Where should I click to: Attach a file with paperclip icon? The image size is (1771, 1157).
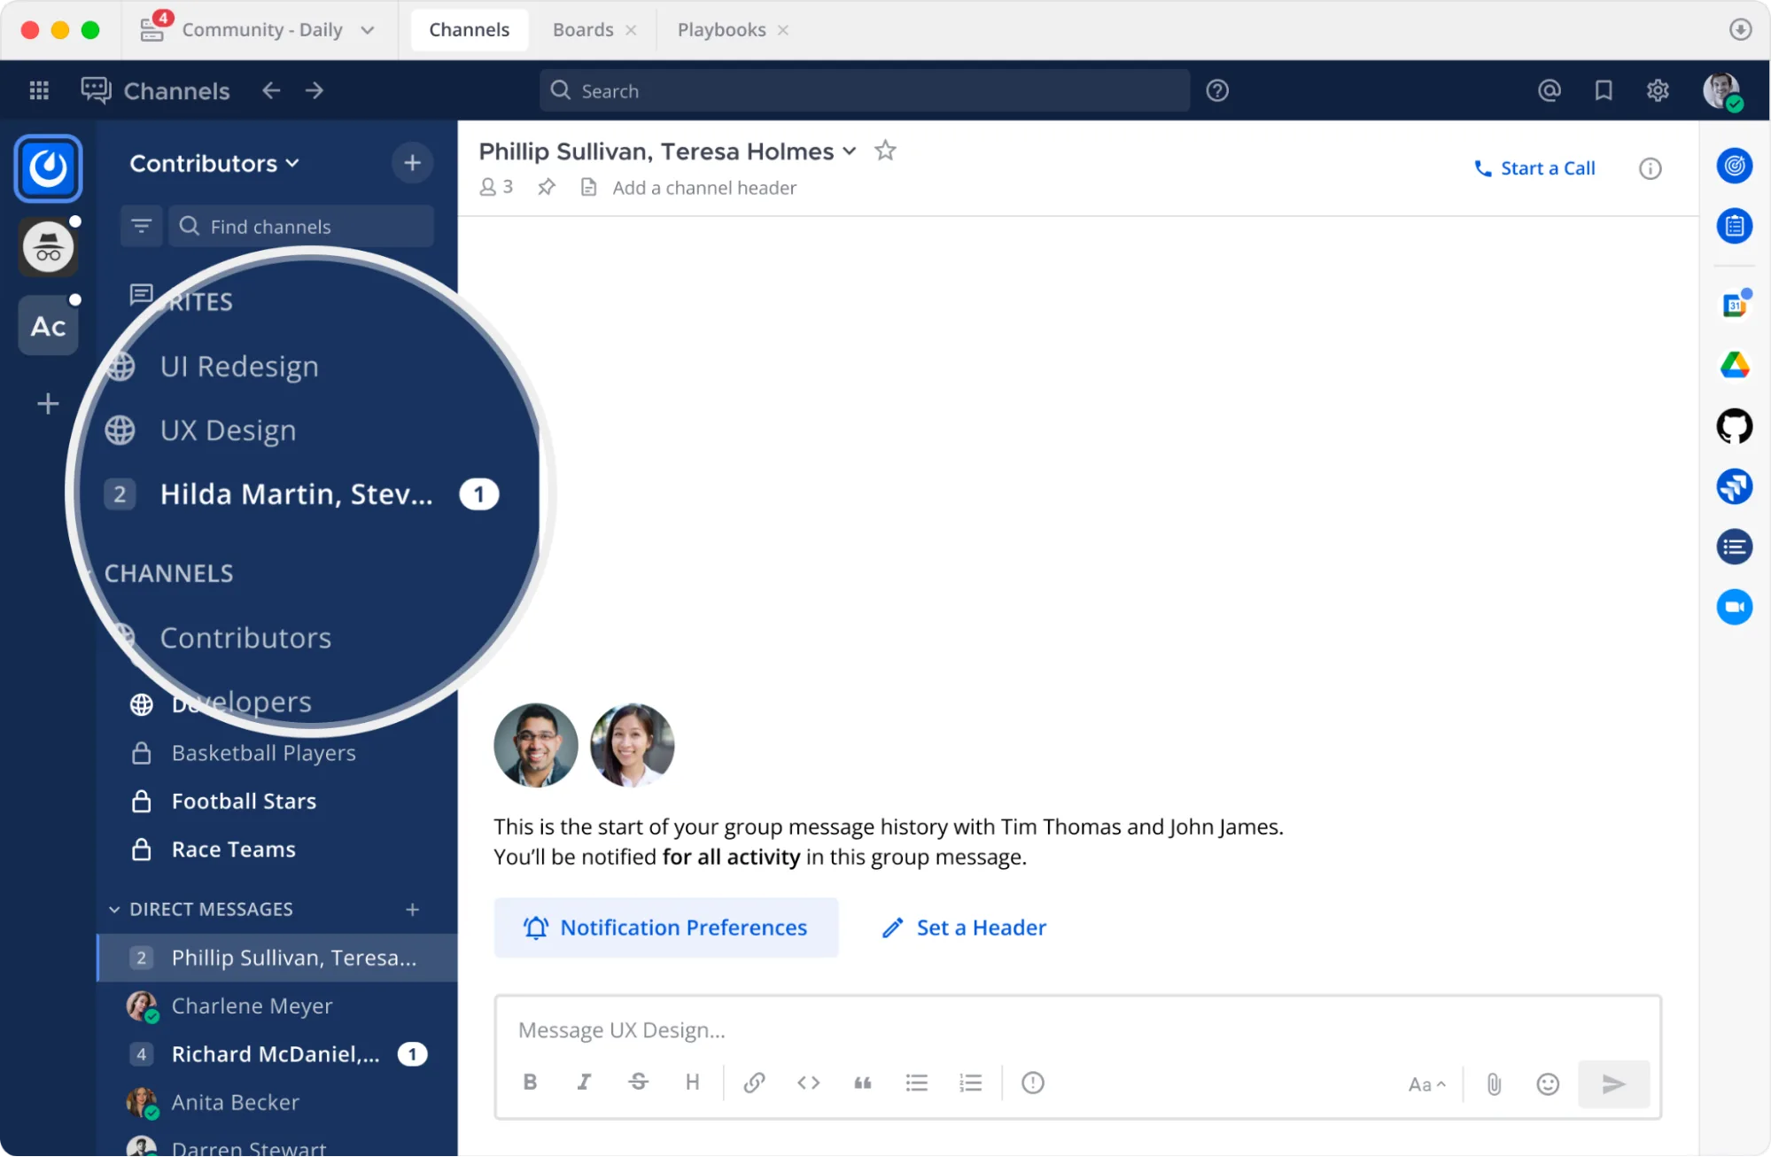[1494, 1083]
